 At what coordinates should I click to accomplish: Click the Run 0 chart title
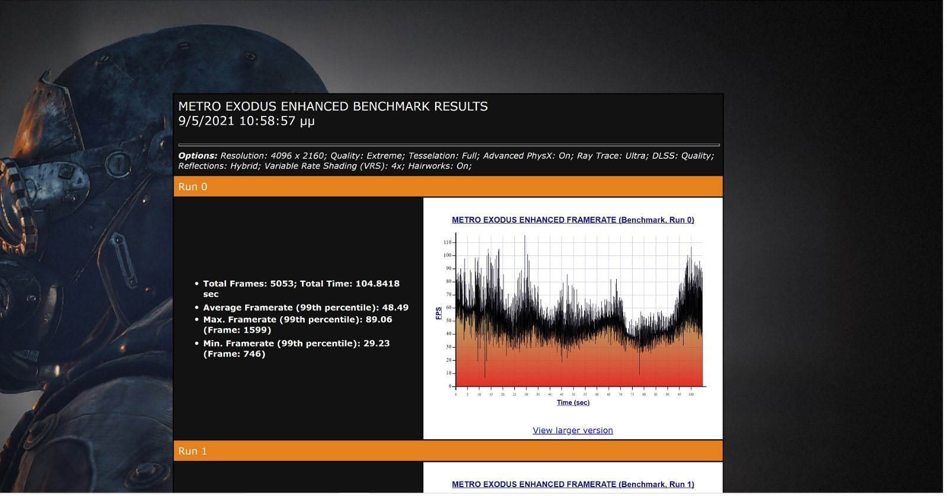click(573, 220)
